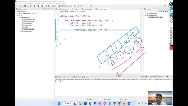Image resolution: width=188 pixels, height=106 pixels.
Task: Click the Remove Launch X icon in Console toolbar
Action: pyautogui.click(x=144, y=77)
